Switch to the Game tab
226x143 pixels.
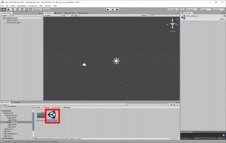[58, 13]
